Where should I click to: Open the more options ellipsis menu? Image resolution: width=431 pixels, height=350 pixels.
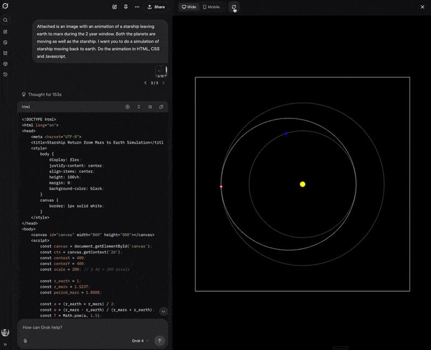tap(137, 7)
